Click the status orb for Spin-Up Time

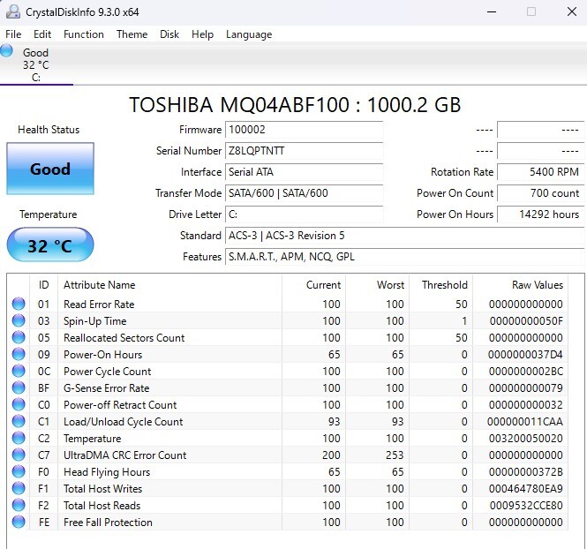pos(19,321)
